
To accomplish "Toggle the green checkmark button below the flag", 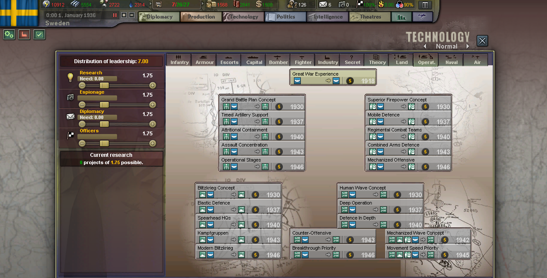I will 40,34.
